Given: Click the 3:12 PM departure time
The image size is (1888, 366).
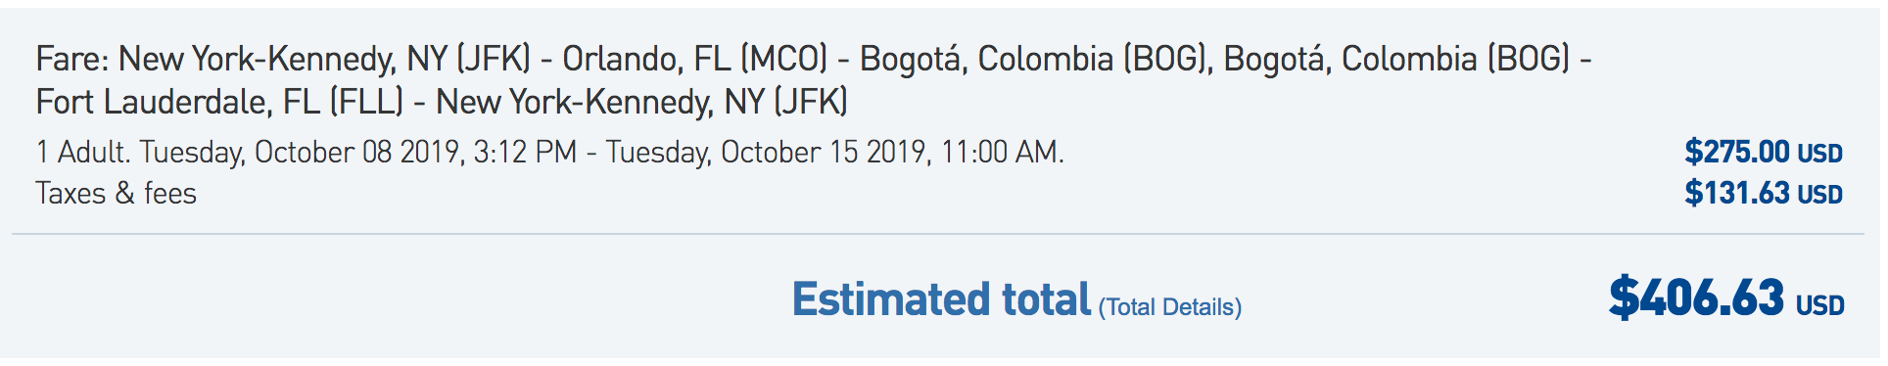Looking at the screenshot, I should click(x=525, y=152).
